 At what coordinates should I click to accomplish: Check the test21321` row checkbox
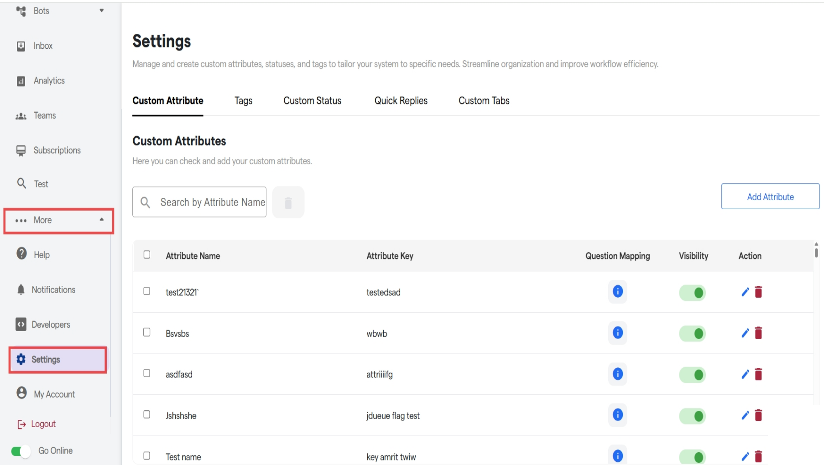coord(147,291)
